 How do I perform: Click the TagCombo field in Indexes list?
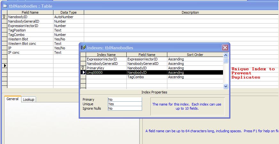147,77
